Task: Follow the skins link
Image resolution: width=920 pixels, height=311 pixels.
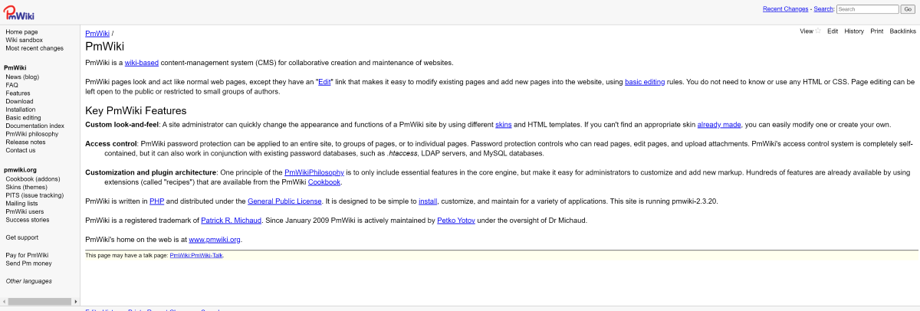Action: coord(503,124)
